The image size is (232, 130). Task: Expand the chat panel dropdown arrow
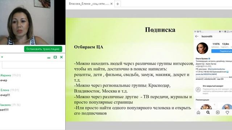(2, 57)
